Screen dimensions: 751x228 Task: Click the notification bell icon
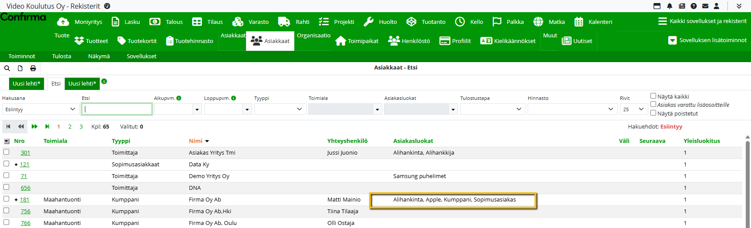[x=670, y=6]
